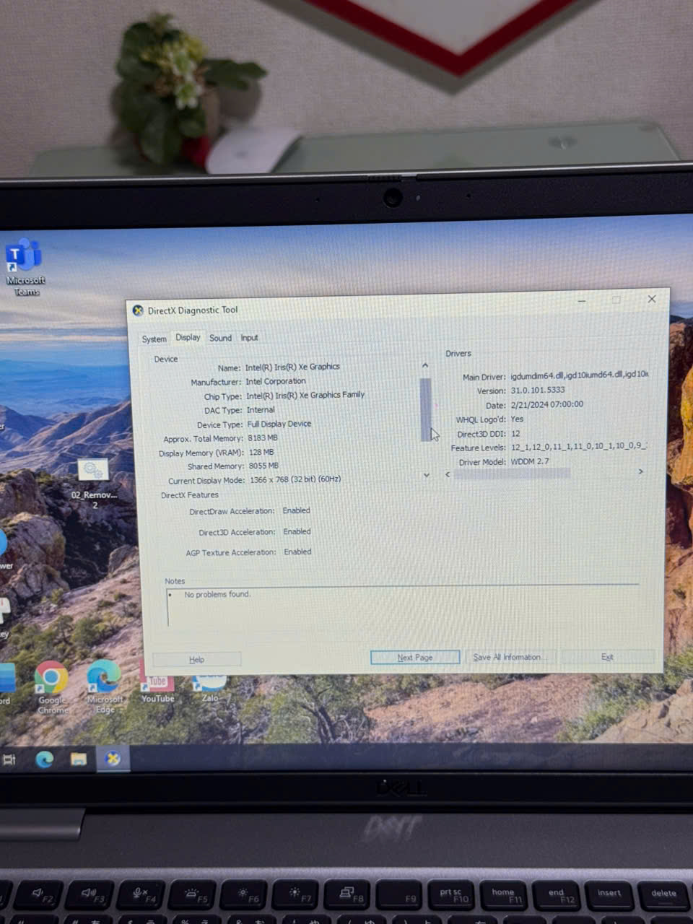Click the WHQL Logo'd value "Yes"
This screenshot has height=924, width=693.
pos(518,419)
